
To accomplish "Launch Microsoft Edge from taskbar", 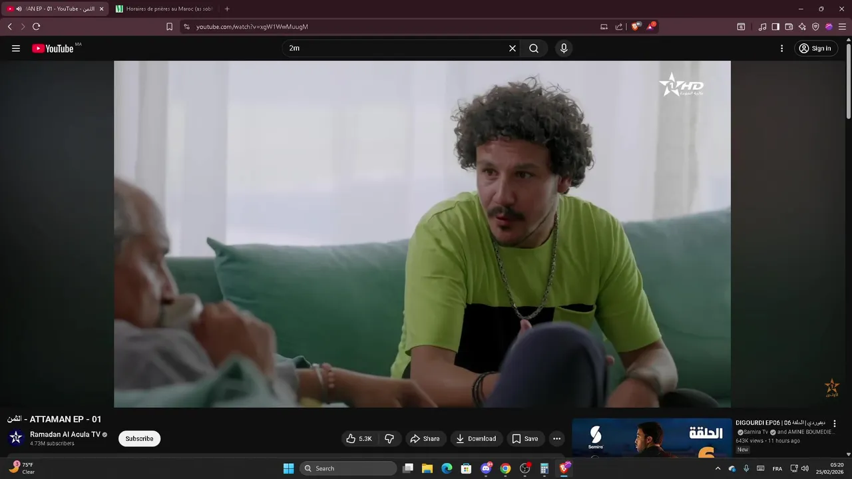I will [x=447, y=468].
